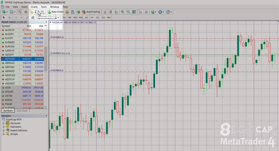The height and width of the screenshot is (151, 279).
Task: Click the Accounts icon in Navigator
Action: pyautogui.click(x=8, y=123)
